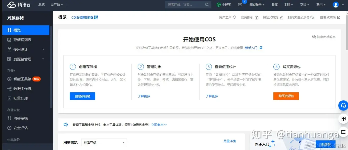Open the 标准存储 storage type dropdown
348x150 pixels.
(x=104, y=143)
